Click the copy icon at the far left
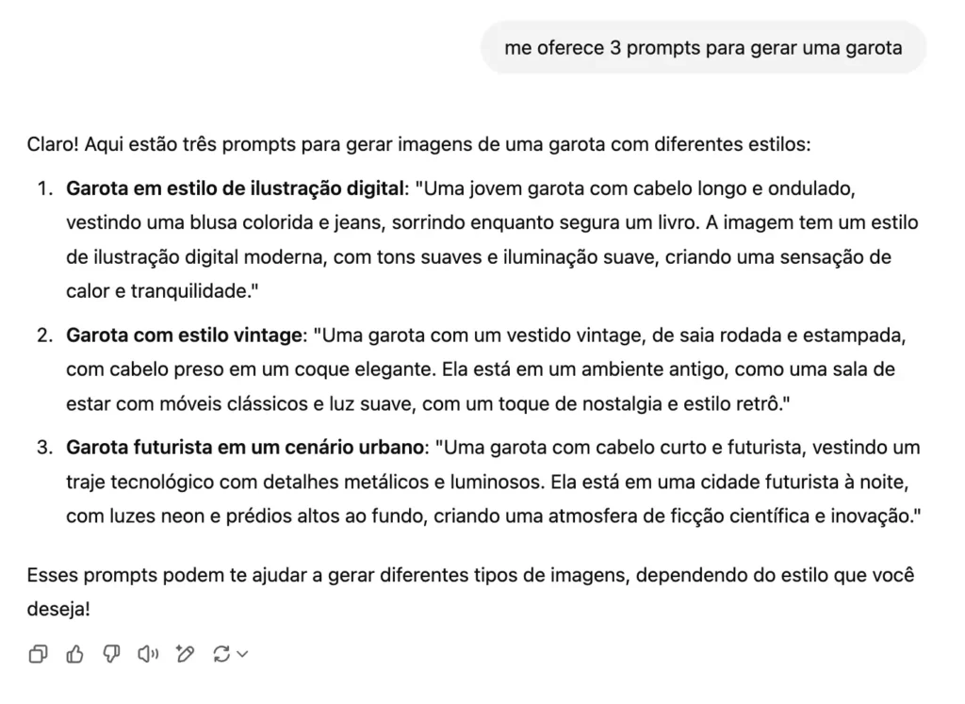 point(38,653)
